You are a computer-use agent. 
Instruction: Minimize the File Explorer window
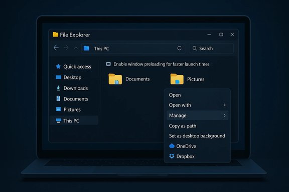(x=209, y=34)
